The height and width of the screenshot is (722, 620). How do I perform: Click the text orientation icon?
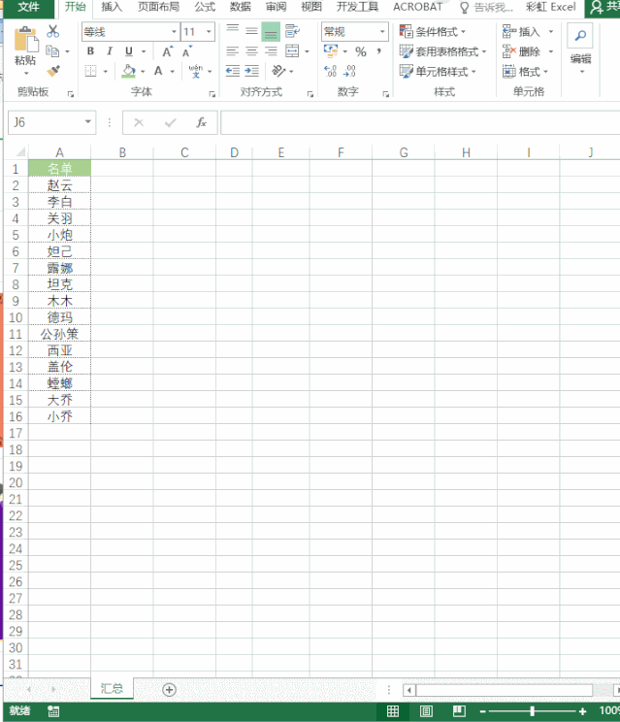(278, 71)
